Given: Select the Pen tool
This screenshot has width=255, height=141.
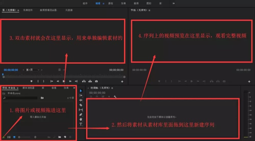Looking at the screenshot, I should [x=81, y=115].
